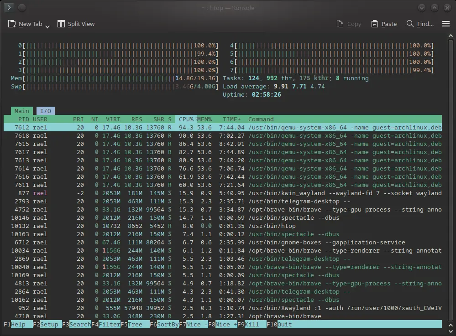Image resolution: width=456 pixels, height=336 pixels.
Task: Select the gnome-boxes process row
Action: coord(223,242)
